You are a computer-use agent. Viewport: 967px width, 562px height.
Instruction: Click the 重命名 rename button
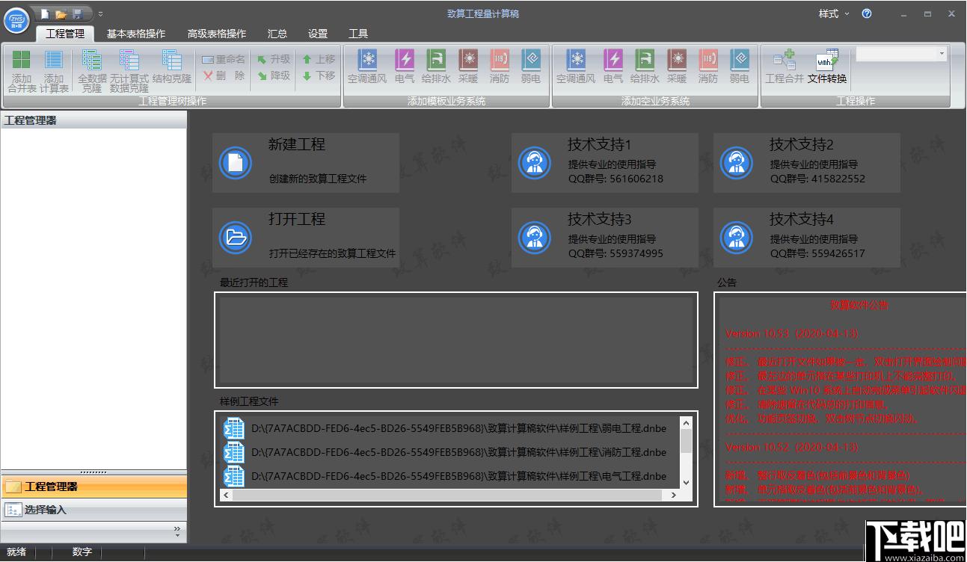224,59
